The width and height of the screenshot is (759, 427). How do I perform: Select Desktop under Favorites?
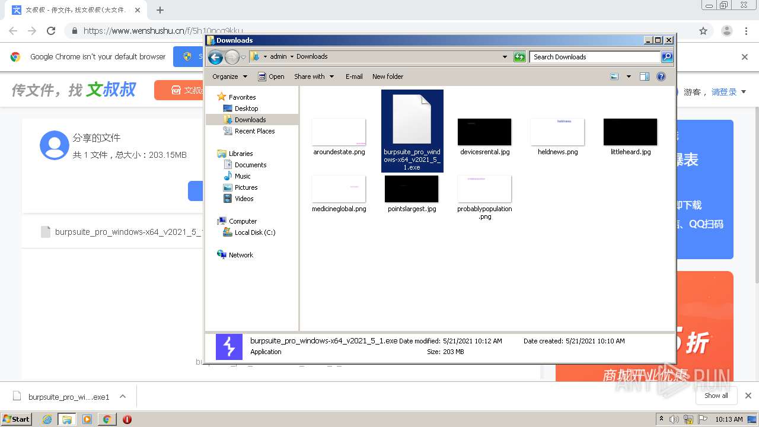click(246, 109)
